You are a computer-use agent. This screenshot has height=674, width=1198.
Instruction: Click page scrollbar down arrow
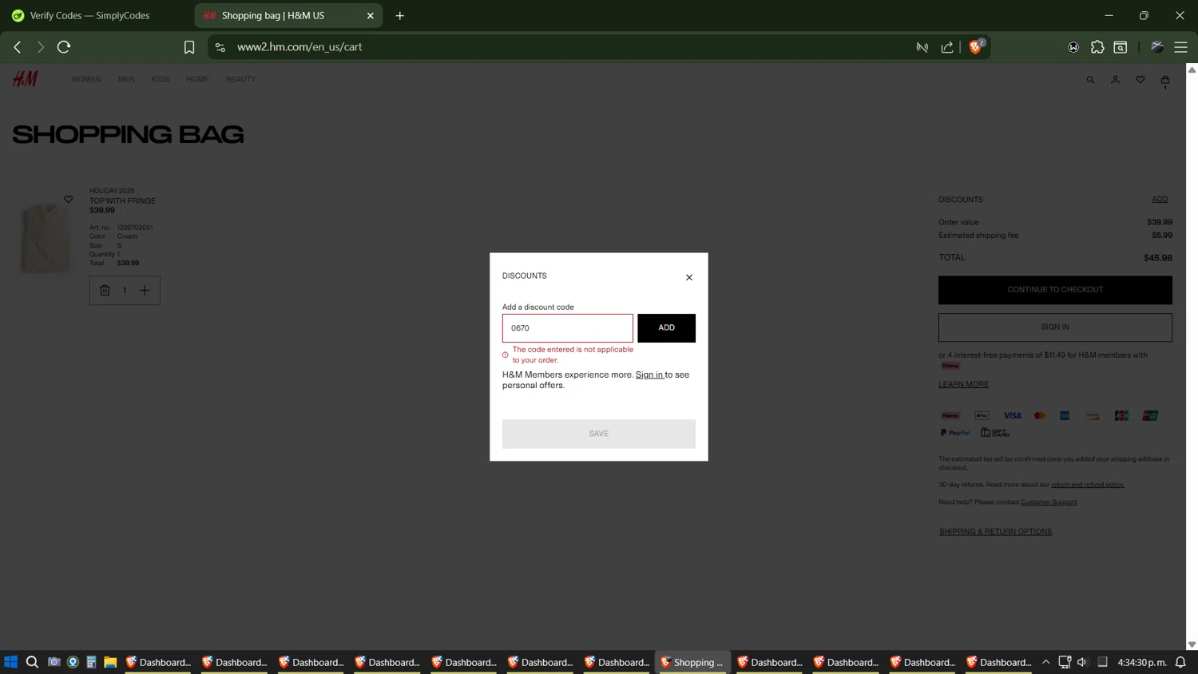tap(1192, 644)
